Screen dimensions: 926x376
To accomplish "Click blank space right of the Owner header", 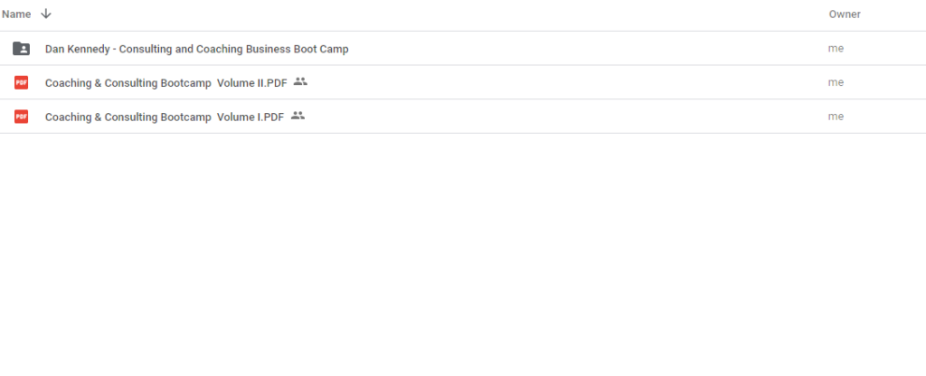I will point(895,14).
